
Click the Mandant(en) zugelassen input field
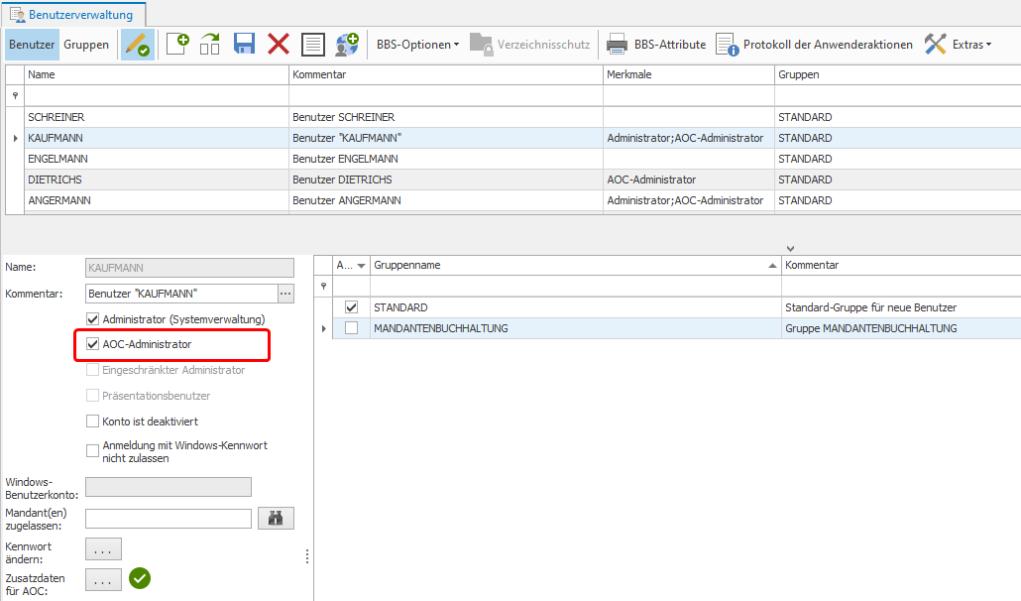point(168,519)
